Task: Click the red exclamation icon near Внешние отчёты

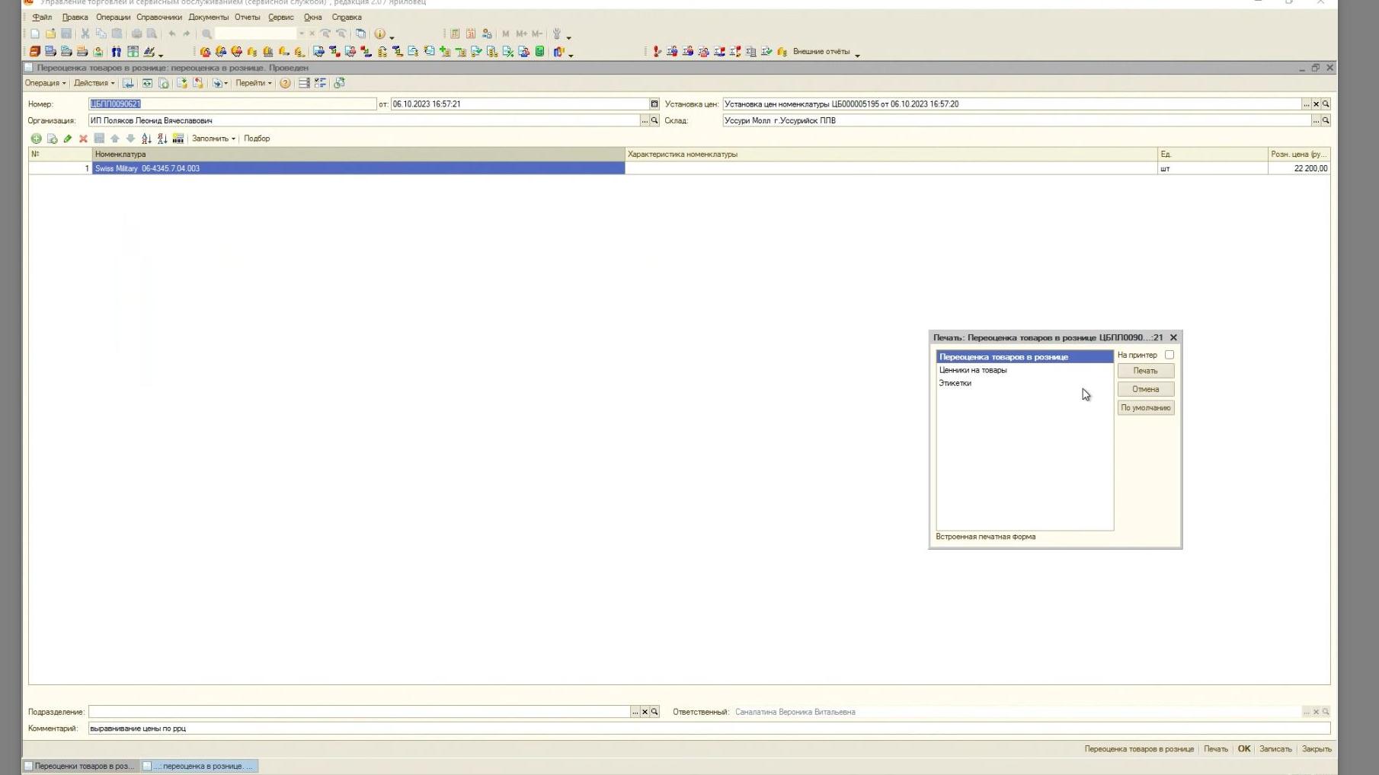Action: [x=657, y=52]
